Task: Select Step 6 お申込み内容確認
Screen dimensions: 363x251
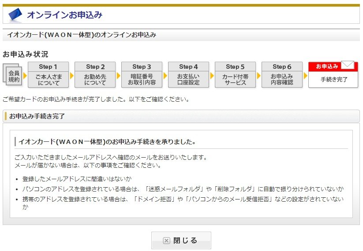Action: pyautogui.click(x=282, y=75)
